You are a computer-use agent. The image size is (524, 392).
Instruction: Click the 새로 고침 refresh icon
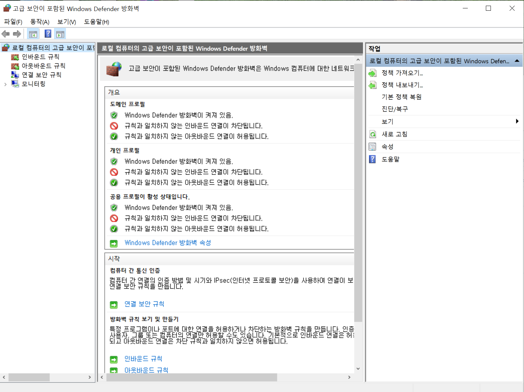pos(372,134)
